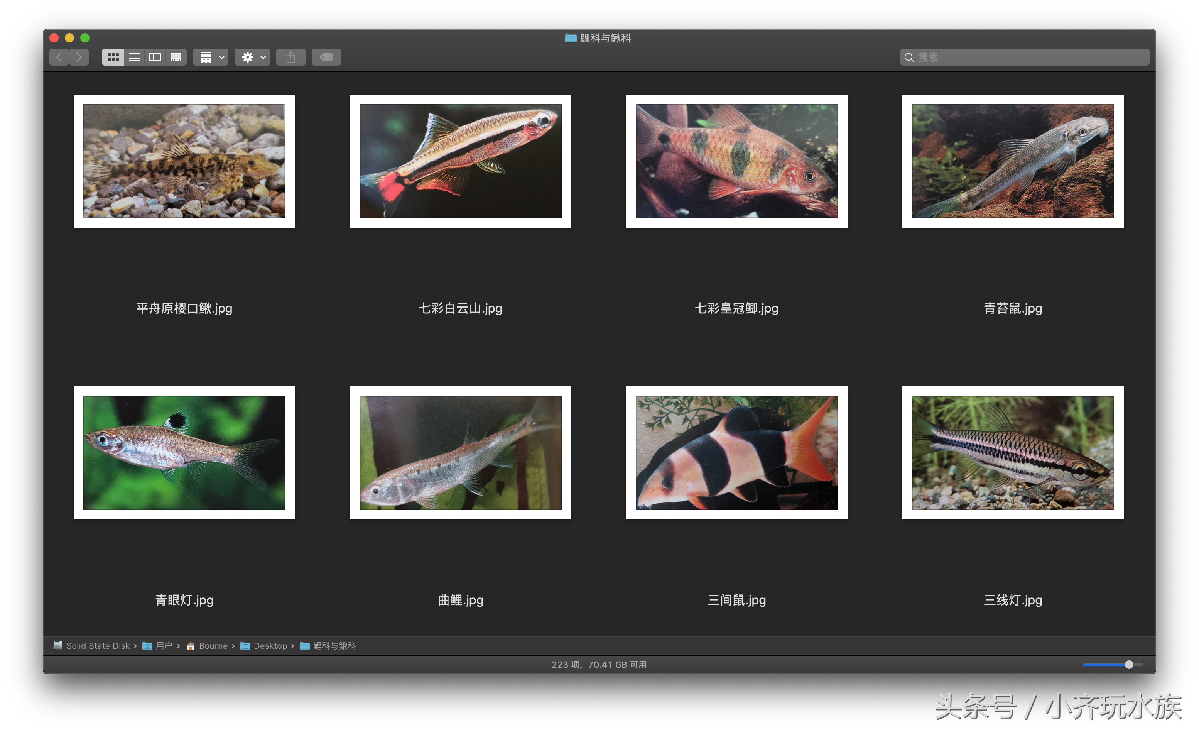Click 鲤科与鳅科 in the path bar

[x=328, y=646]
